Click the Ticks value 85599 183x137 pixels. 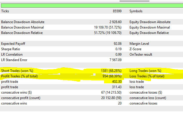click(117, 11)
